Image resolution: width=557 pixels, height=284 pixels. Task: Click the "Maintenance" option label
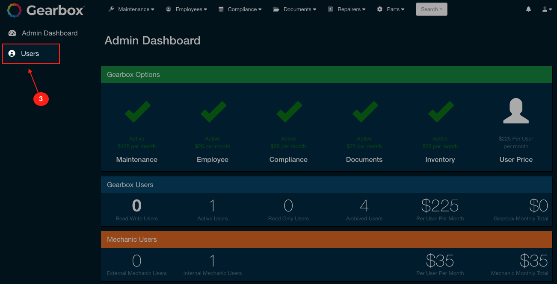pyautogui.click(x=137, y=160)
